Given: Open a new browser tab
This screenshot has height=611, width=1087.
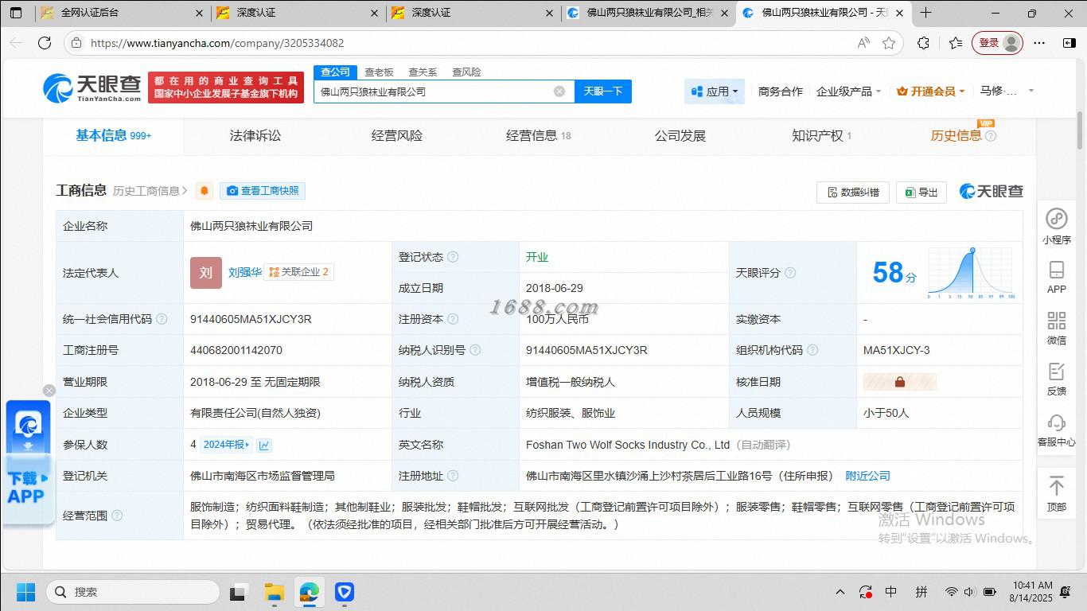Looking at the screenshot, I should [x=925, y=13].
